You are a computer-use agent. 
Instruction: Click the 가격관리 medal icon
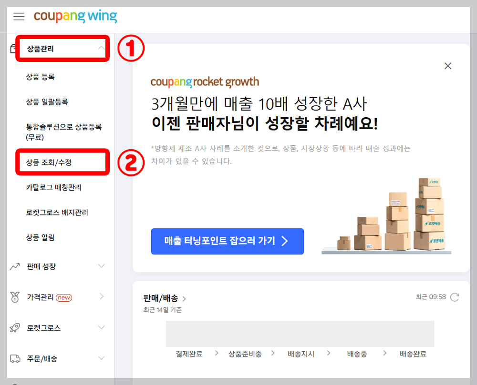(15, 297)
